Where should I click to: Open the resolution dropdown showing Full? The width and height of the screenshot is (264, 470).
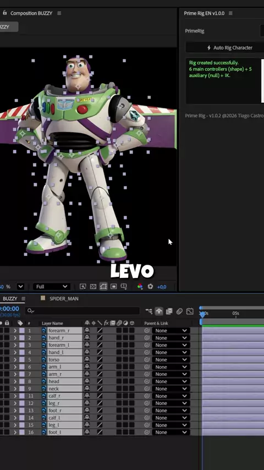coord(52,287)
